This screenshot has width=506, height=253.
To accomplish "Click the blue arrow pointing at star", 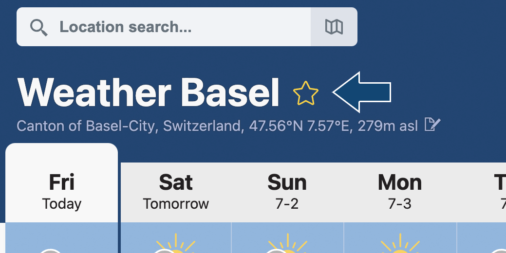I will (362, 92).
